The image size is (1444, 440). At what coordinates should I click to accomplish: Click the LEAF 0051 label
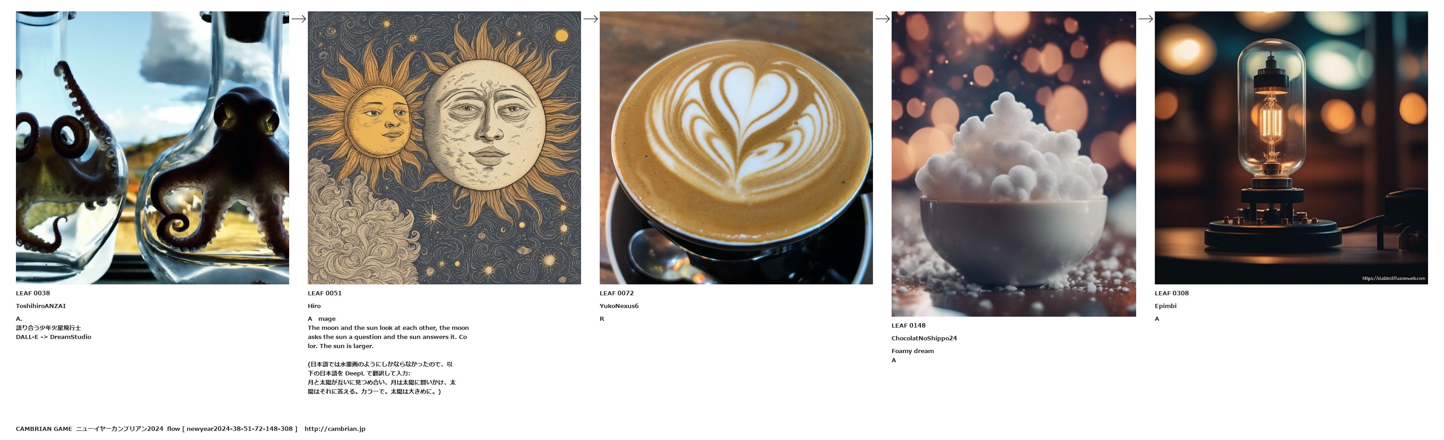coord(325,293)
